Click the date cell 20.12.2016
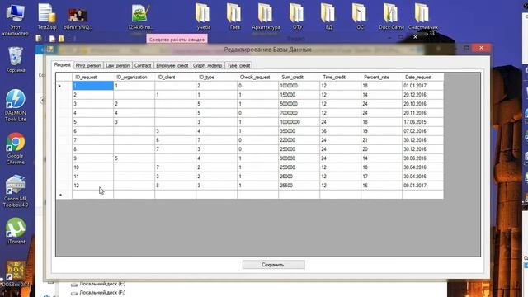Viewport: 528px width, 297px height. (422, 95)
